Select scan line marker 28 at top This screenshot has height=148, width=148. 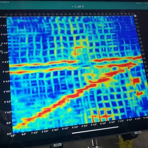click(x=122, y=14)
